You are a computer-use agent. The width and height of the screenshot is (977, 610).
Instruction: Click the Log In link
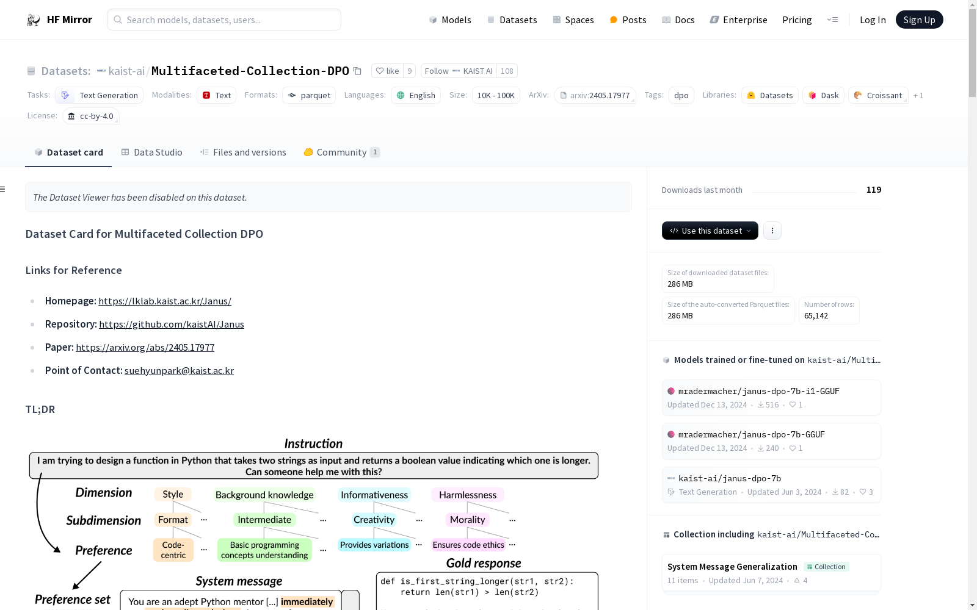pyautogui.click(x=873, y=20)
